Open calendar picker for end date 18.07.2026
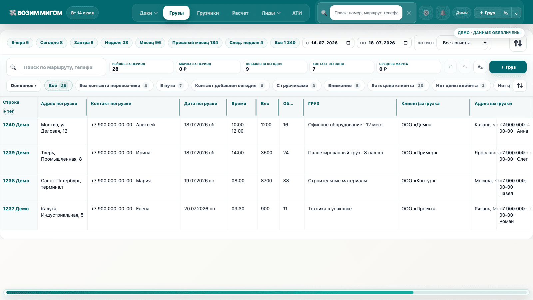The image size is (533, 300). pos(405,43)
